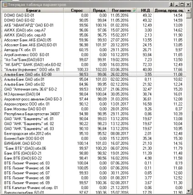The image size is (193, 195).
Task: Click the Доход.пред.оц. column header
Action: tap(169, 11)
